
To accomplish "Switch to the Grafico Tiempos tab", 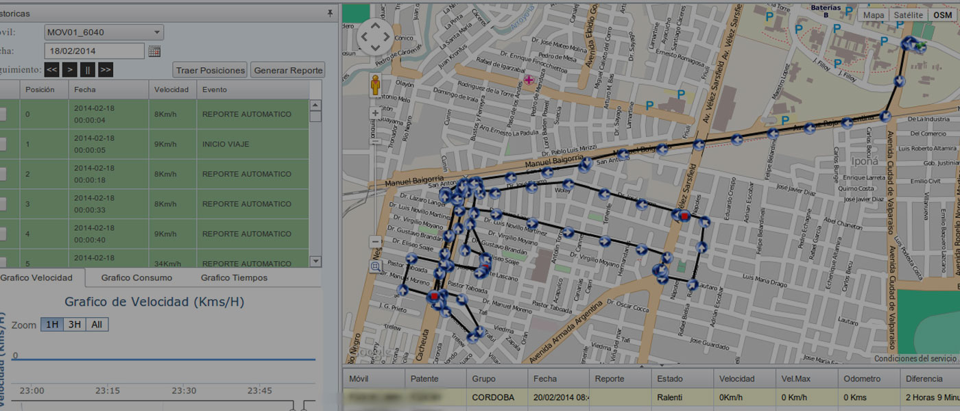I will (234, 277).
